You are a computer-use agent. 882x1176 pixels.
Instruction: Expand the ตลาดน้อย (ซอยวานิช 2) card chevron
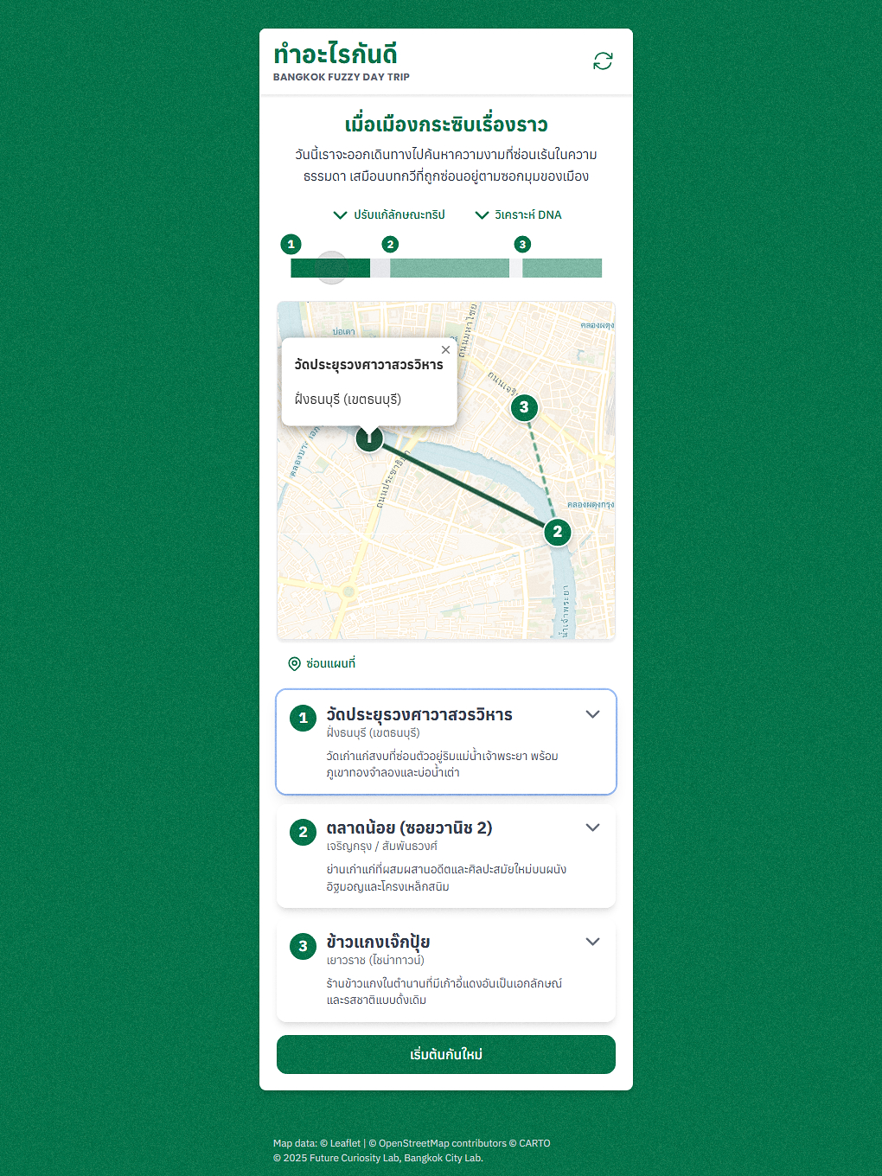592,828
